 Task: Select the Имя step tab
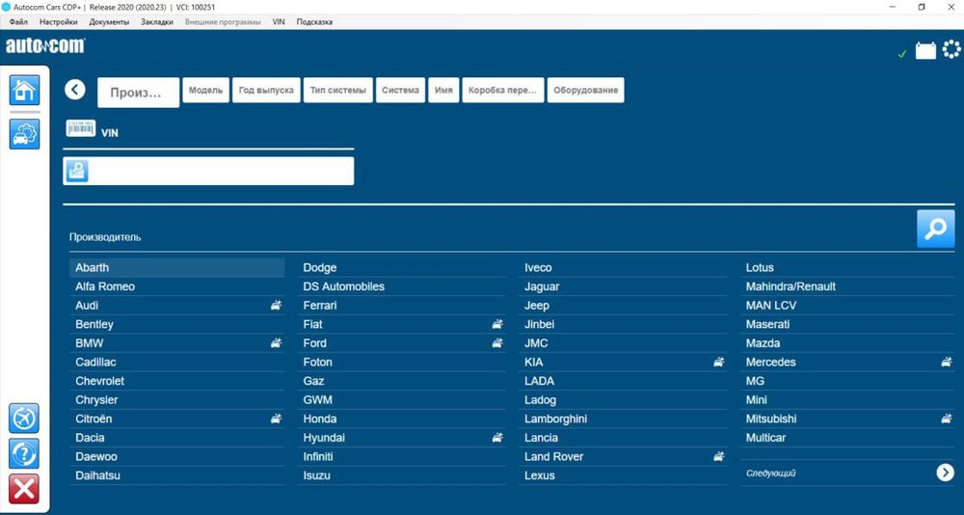pos(443,90)
